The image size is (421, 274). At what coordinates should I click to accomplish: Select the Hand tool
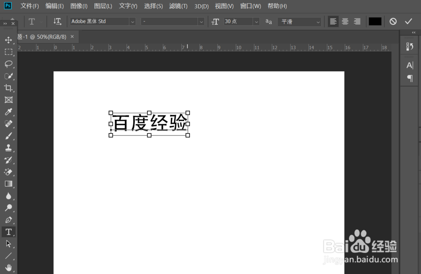pos(8,268)
